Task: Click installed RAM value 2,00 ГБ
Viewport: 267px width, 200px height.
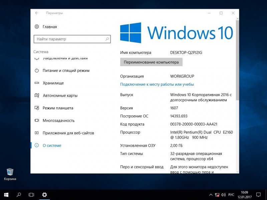Action: point(176,146)
